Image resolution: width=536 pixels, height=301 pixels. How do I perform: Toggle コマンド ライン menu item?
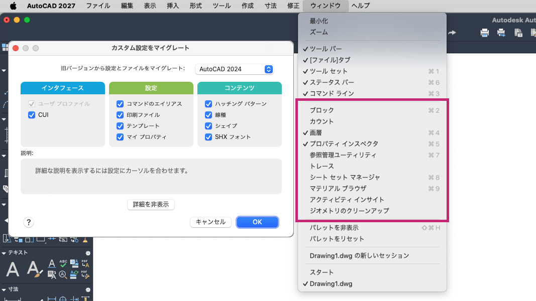pyautogui.click(x=372, y=94)
